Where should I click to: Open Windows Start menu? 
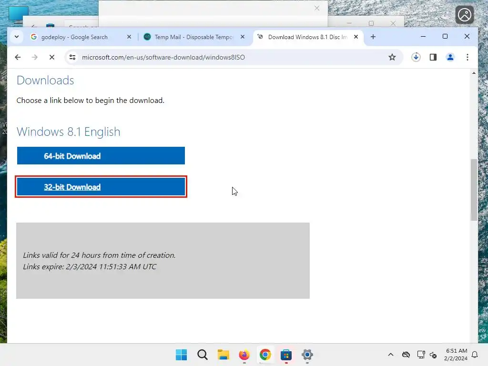pyautogui.click(x=182, y=355)
